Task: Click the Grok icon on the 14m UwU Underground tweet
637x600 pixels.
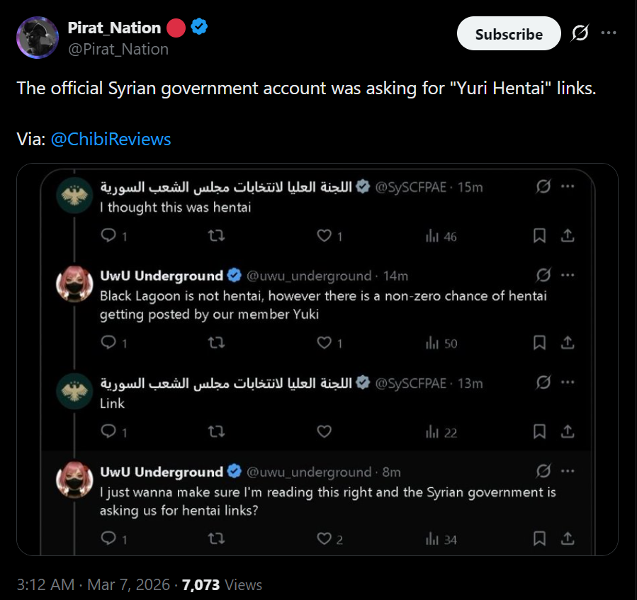Action: [x=543, y=275]
